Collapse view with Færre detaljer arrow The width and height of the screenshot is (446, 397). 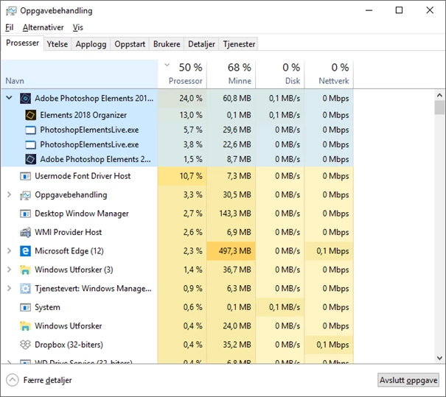tap(13, 380)
